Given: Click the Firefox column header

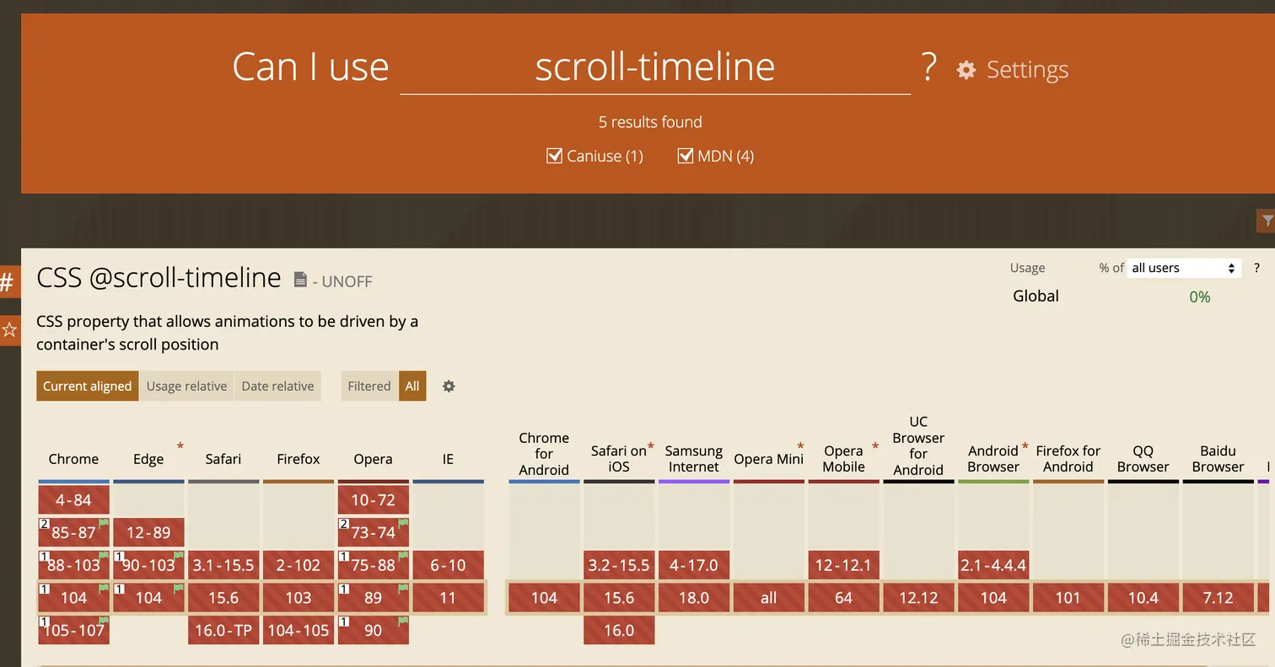Looking at the screenshot, I should click(x=299, y=459).
